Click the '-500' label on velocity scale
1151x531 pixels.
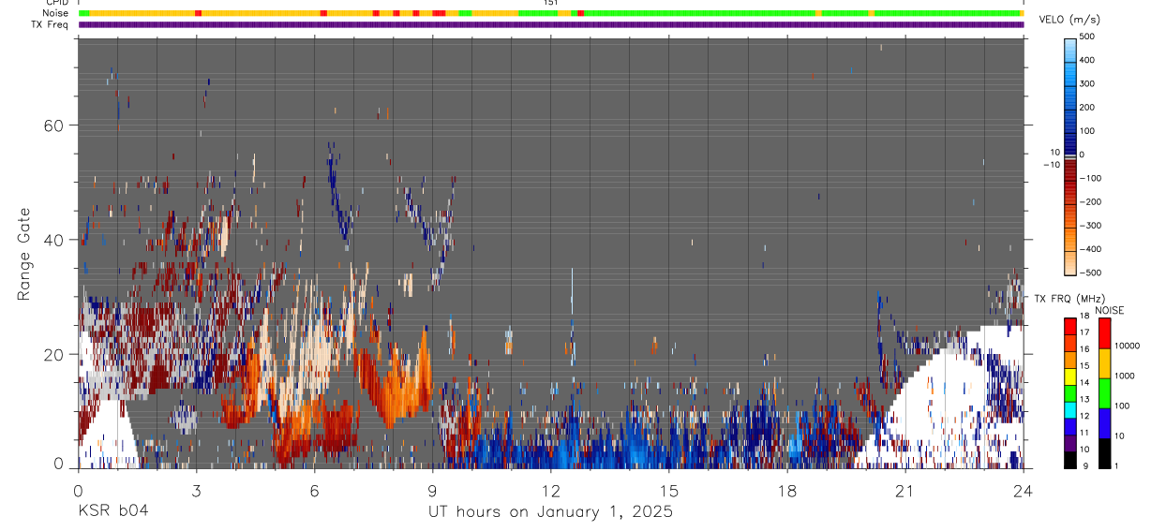pyautogui.click(x=1090, y=273)
